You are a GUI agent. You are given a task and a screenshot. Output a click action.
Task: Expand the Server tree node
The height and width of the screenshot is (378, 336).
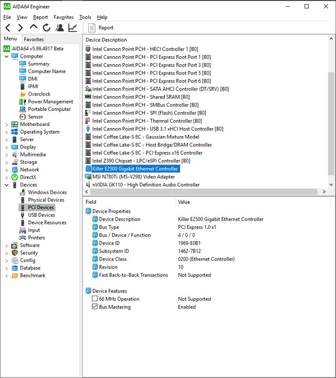6,140
